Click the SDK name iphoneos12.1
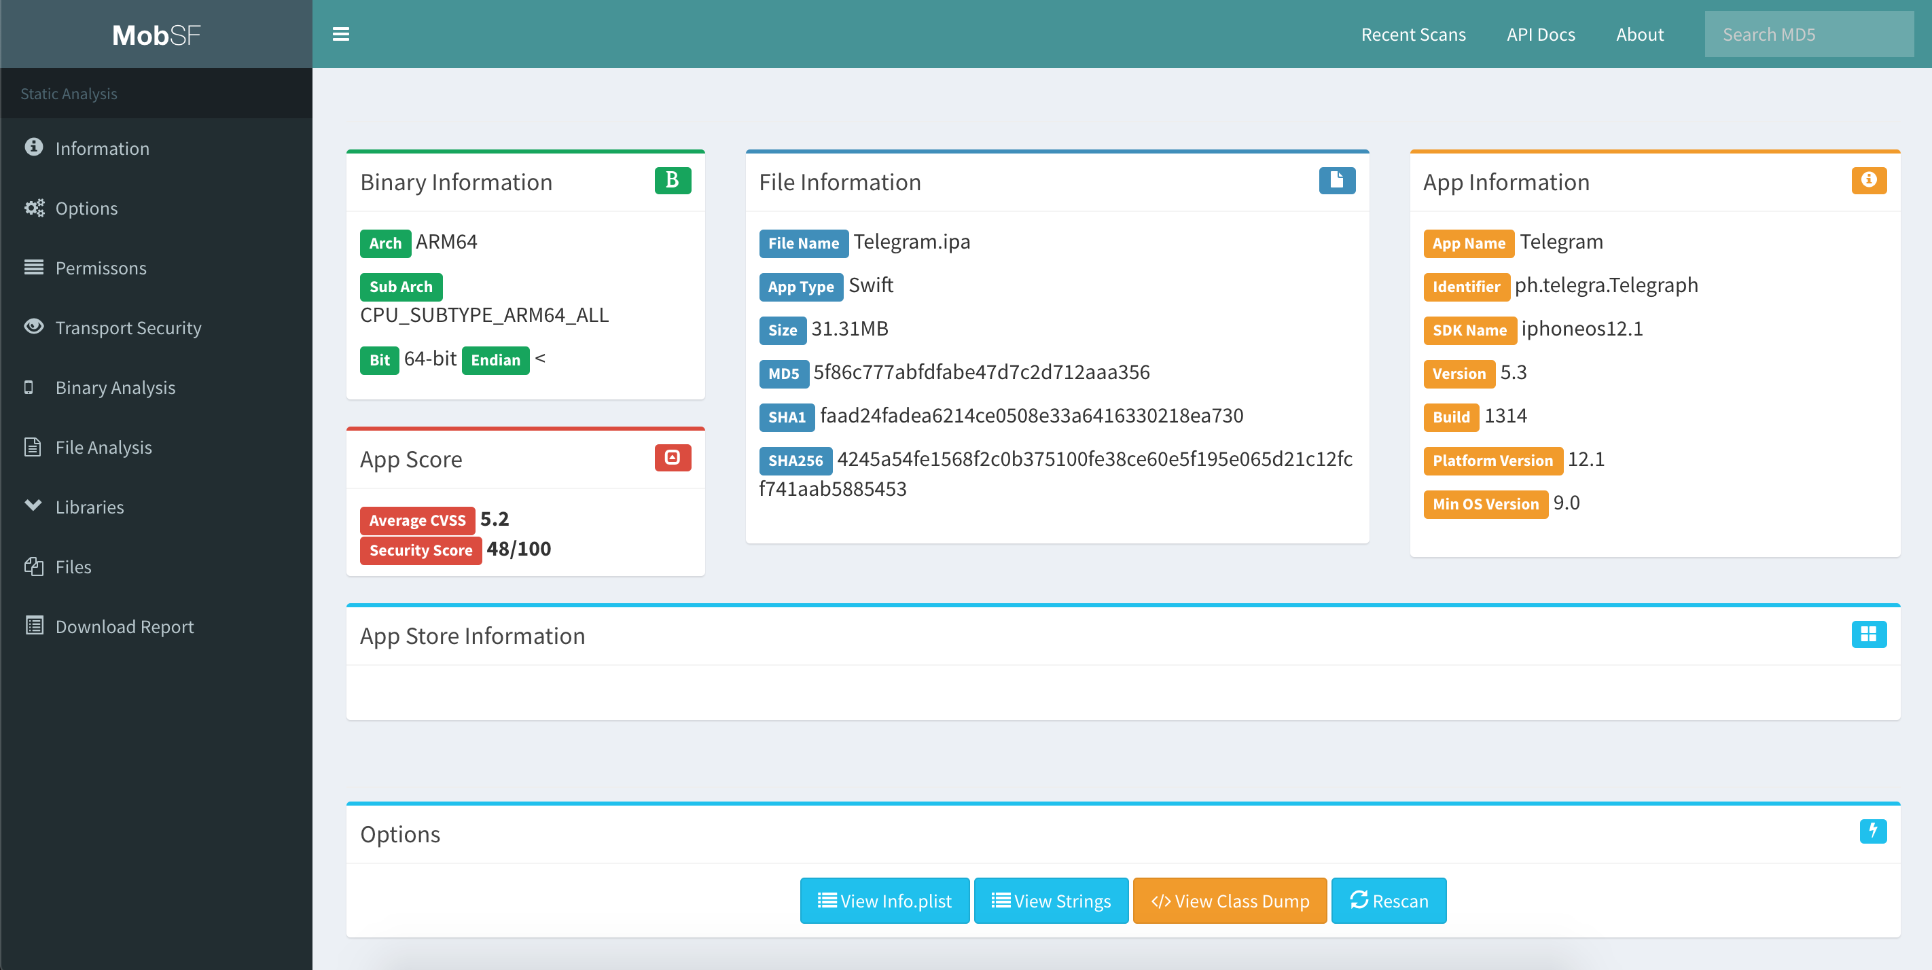 (x=1581, y=329)
